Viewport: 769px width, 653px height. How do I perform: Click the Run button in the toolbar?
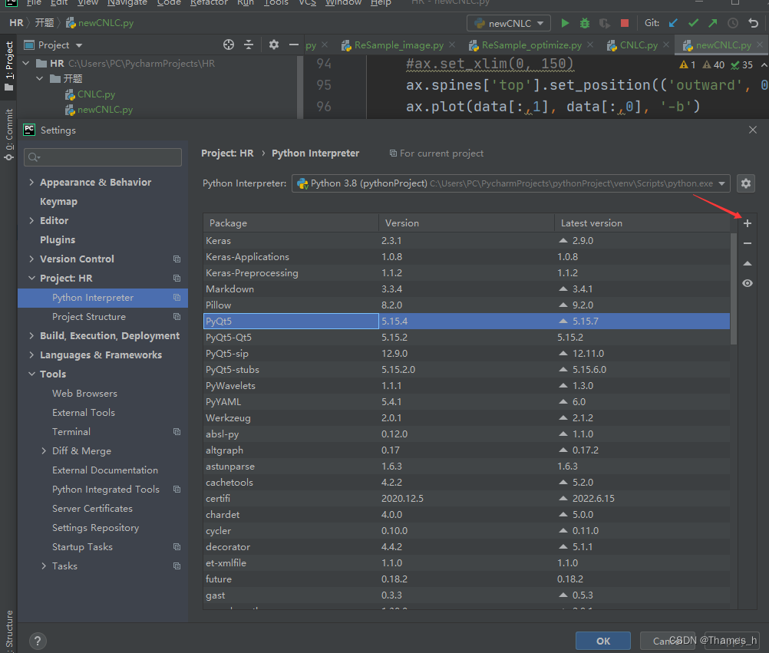pyautogui.click(x=565, y=23)
